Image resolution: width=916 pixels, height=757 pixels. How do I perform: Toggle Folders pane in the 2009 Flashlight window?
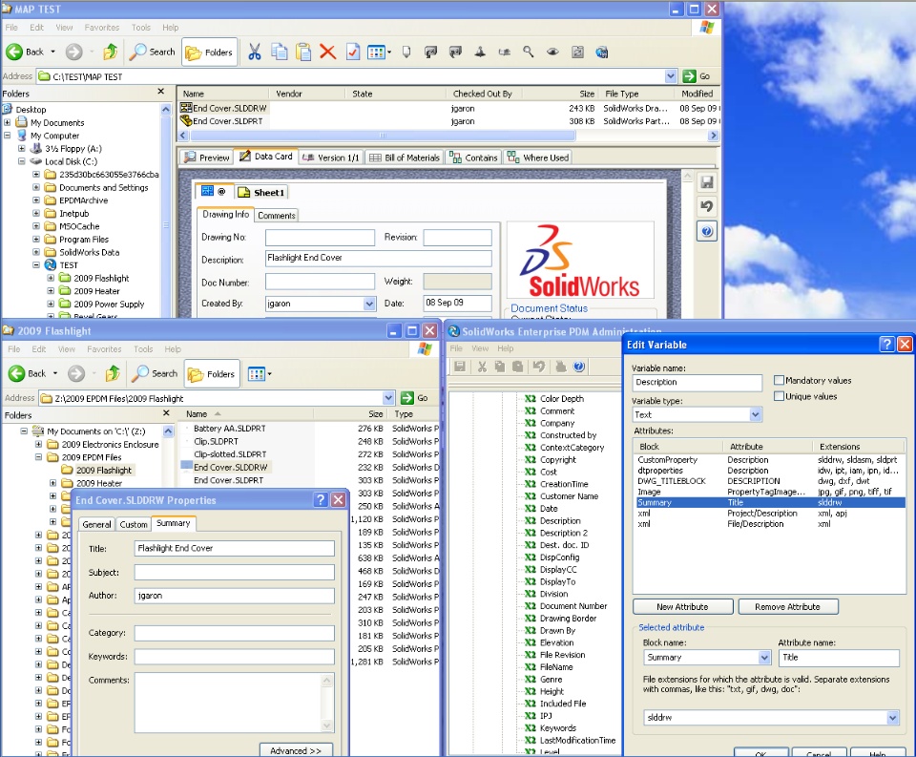point(212,373)
